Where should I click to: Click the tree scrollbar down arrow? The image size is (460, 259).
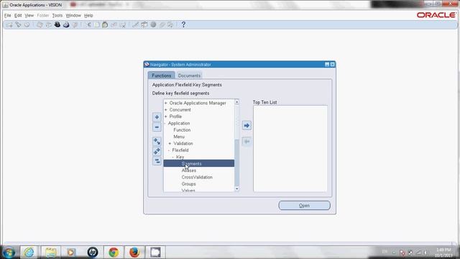(236, 189)
